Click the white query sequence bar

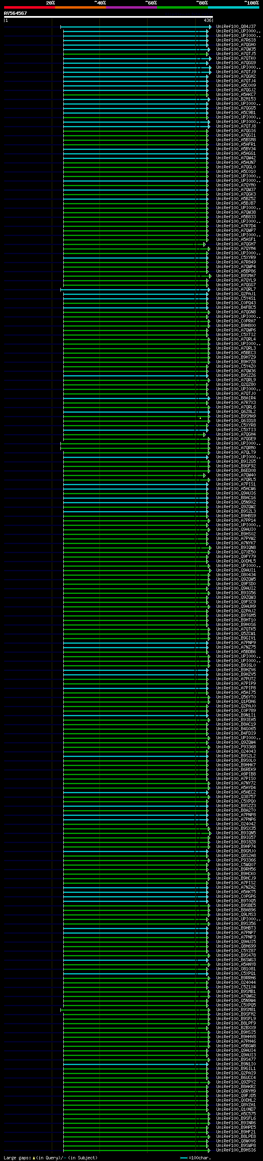[x=108, y=17]
